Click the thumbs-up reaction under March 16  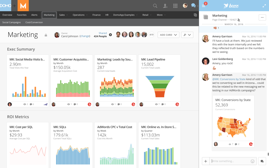pos(214,28)
